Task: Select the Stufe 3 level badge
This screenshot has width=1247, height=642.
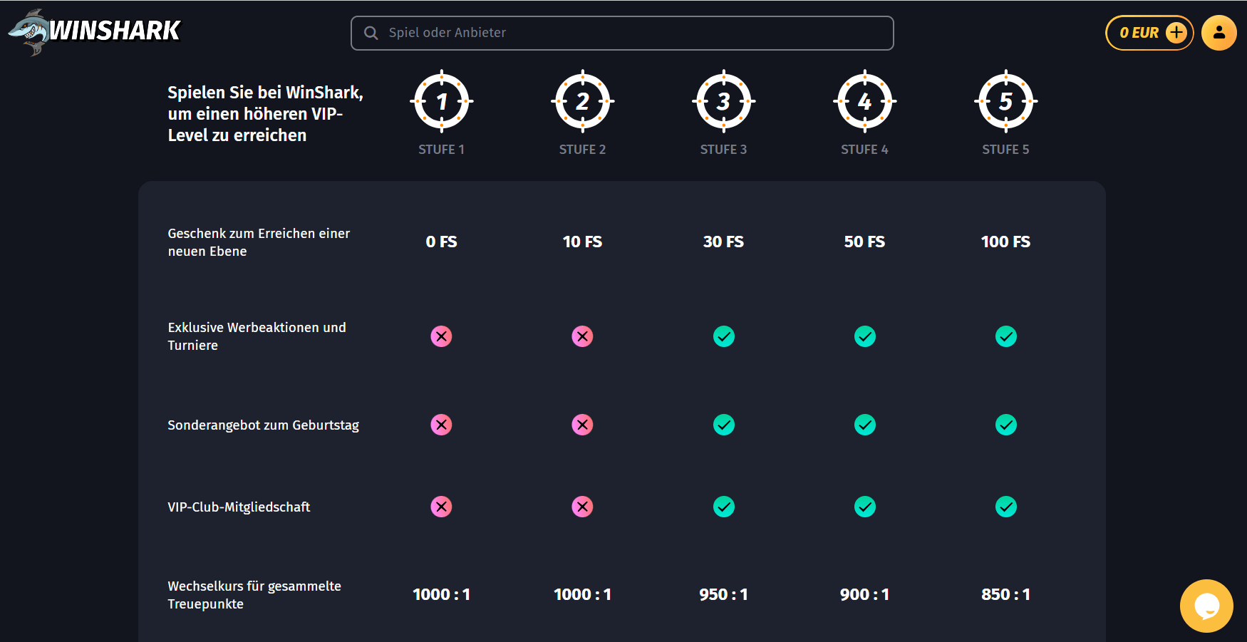Action: tap(724, 101)
